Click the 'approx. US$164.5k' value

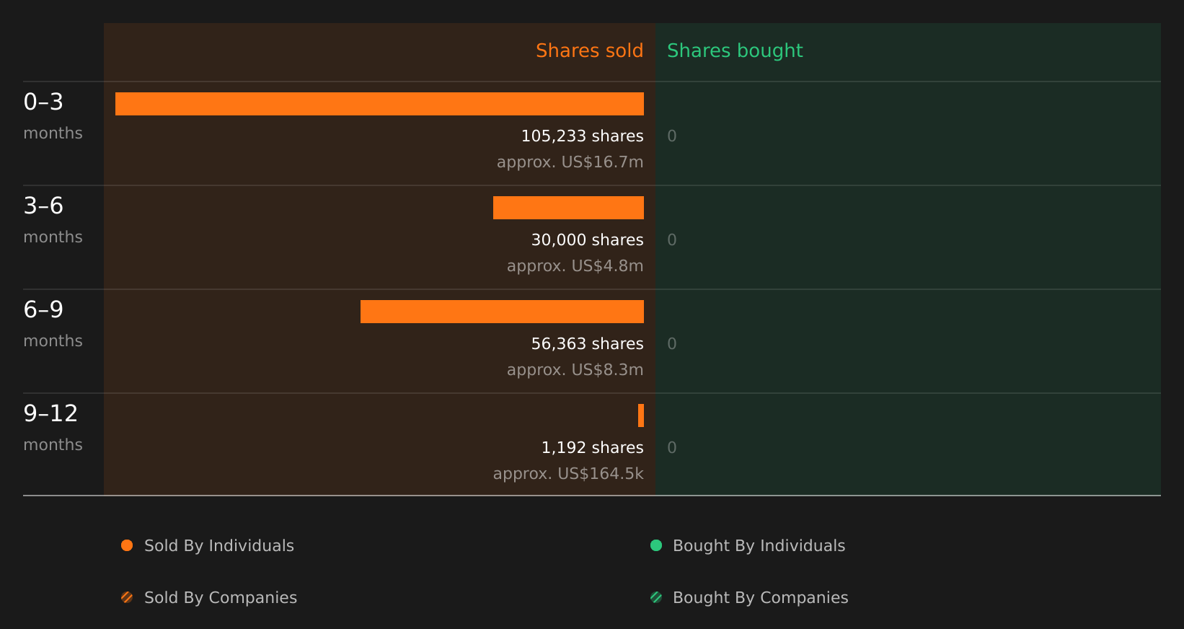click(x=568, y=474)
